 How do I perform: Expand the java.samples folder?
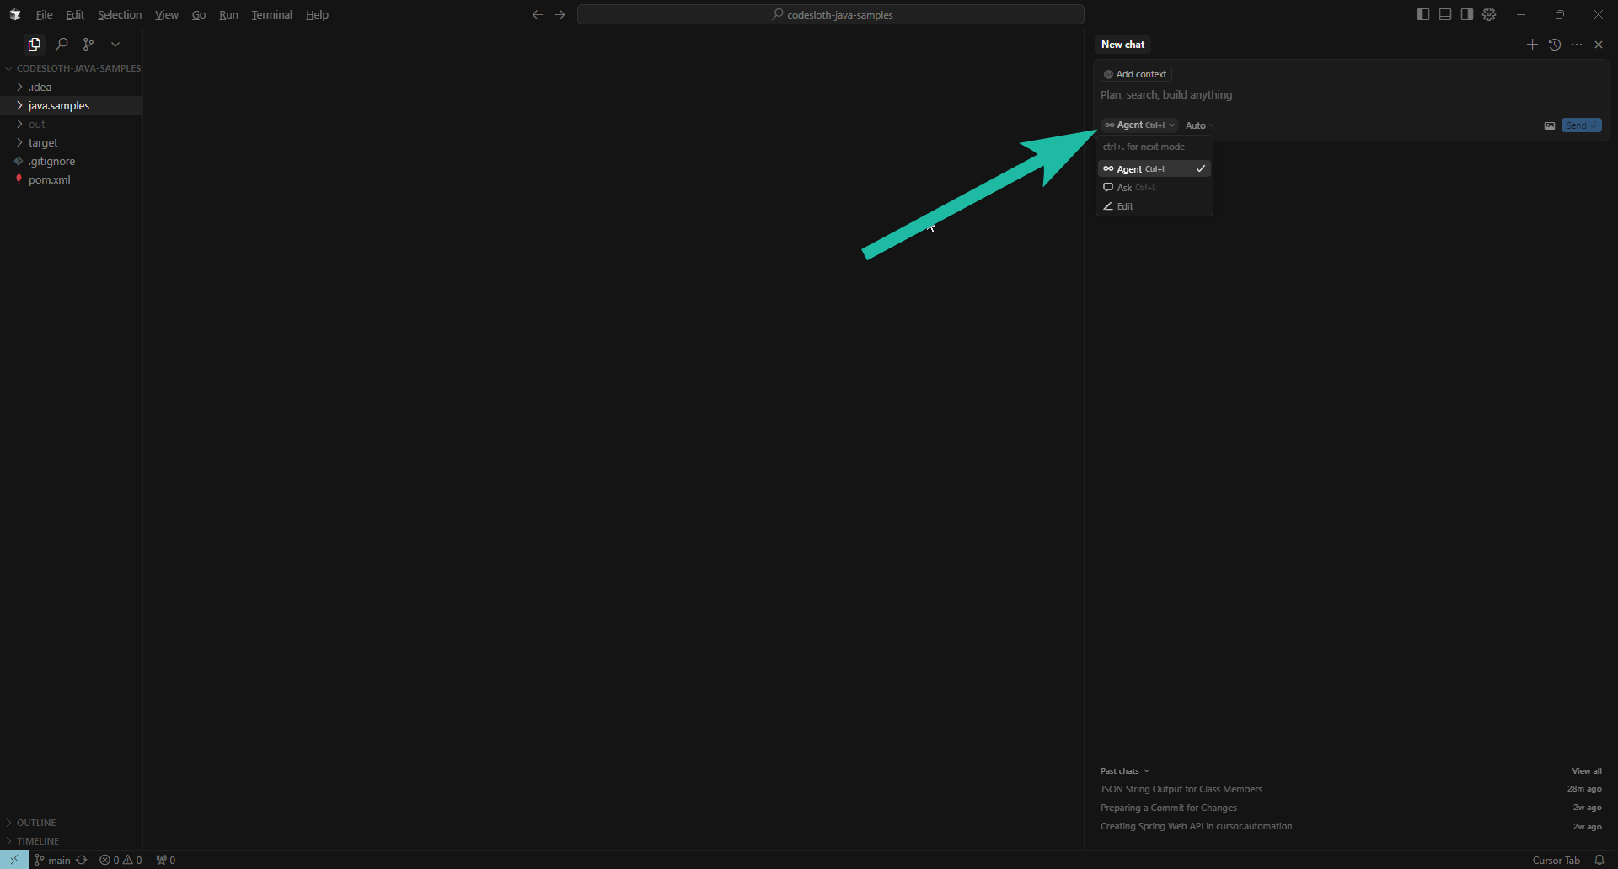72,105
